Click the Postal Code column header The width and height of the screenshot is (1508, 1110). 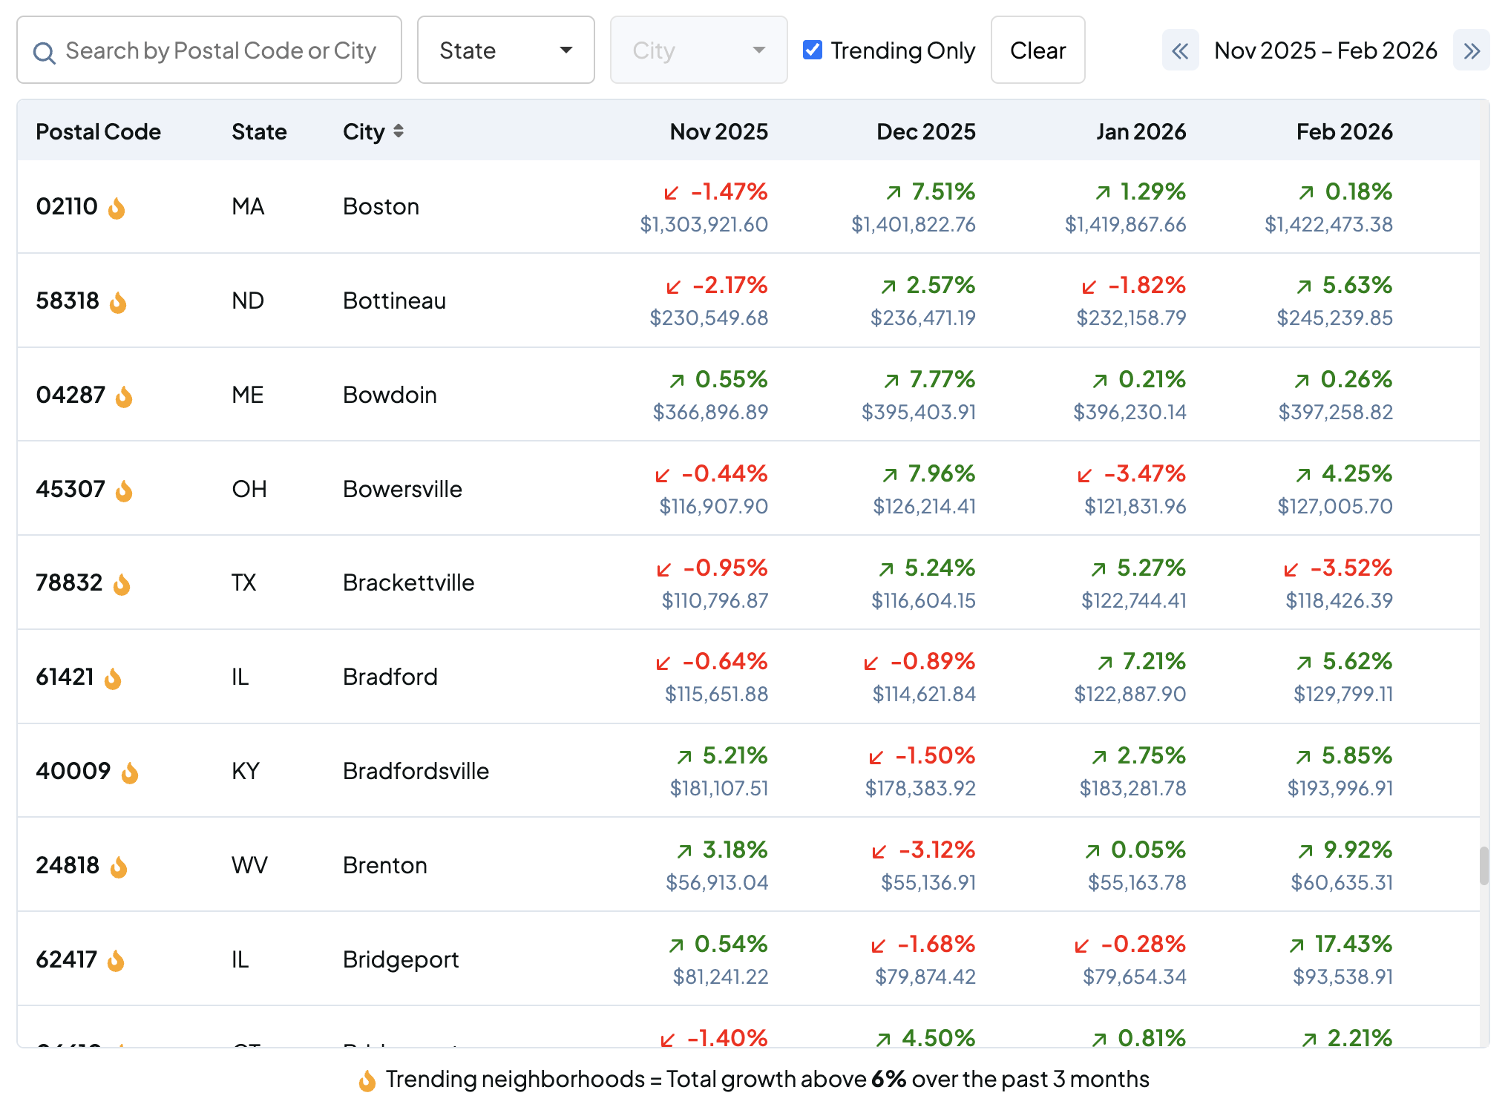98,131
